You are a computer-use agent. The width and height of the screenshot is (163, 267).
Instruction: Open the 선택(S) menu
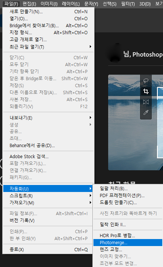tap(110, 4)
